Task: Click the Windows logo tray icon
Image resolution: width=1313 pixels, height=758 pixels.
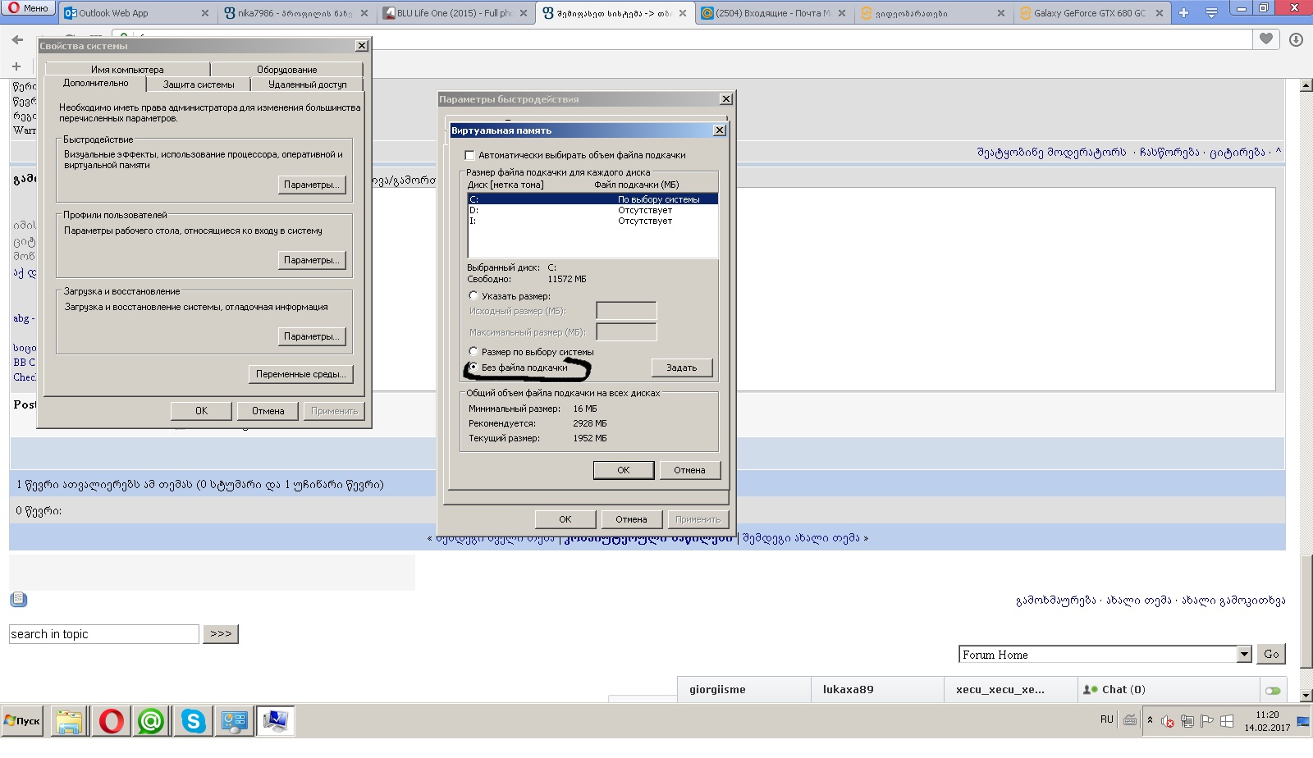Action: (1227, 721)
